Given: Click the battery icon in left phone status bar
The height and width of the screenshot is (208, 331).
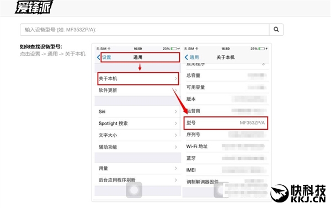Looking at the screenshot, I should pyautogui.click(x=174, y=49).
